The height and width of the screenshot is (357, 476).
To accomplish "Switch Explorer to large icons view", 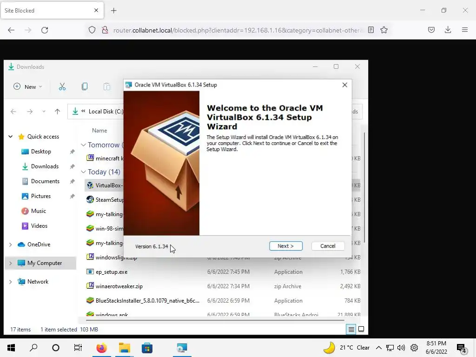I will click(361, 330).
